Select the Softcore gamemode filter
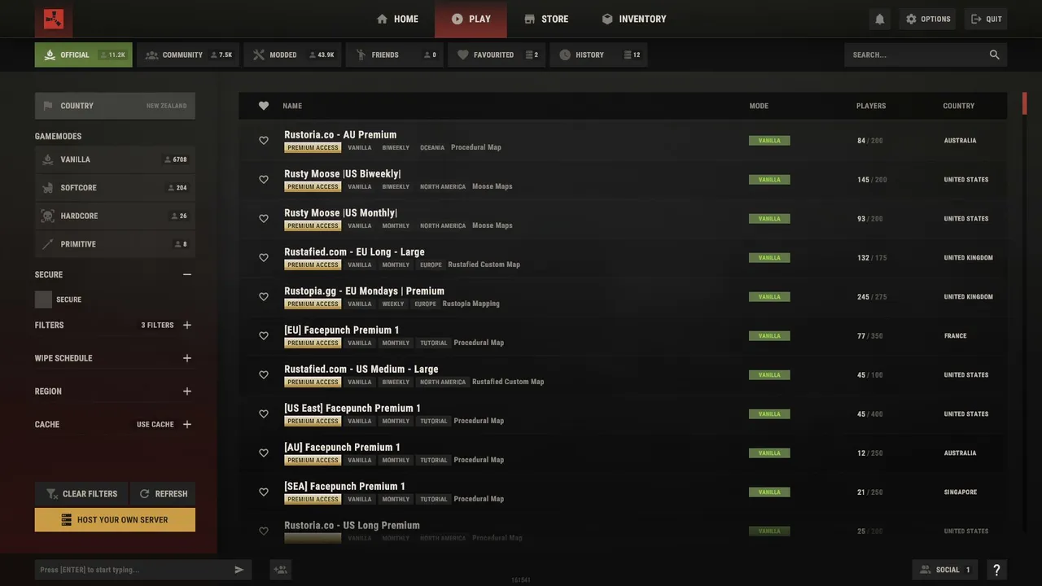Viewport: 1042px width, 586px height. [115, 188]
